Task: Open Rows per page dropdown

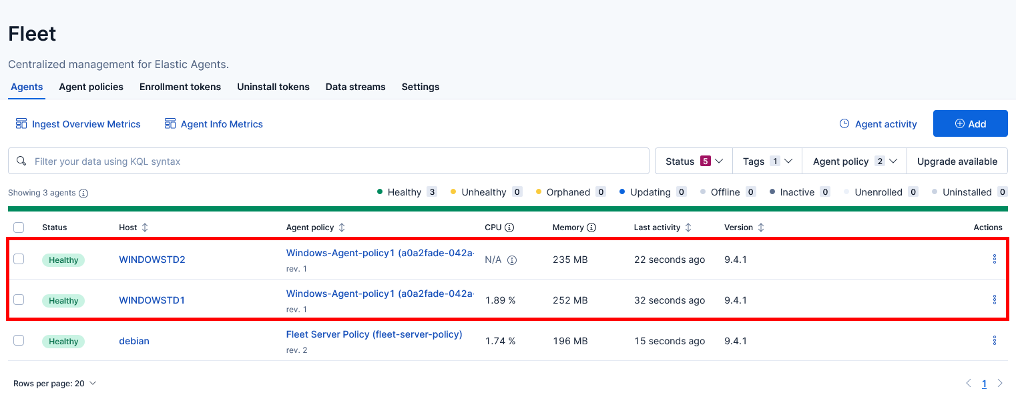Action: coord(55,384)
